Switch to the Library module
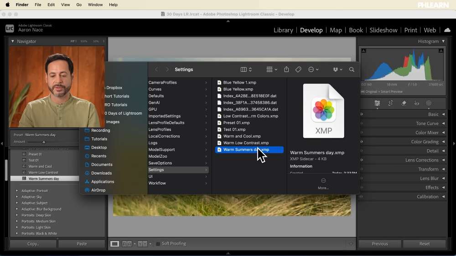 pos(283,30)
